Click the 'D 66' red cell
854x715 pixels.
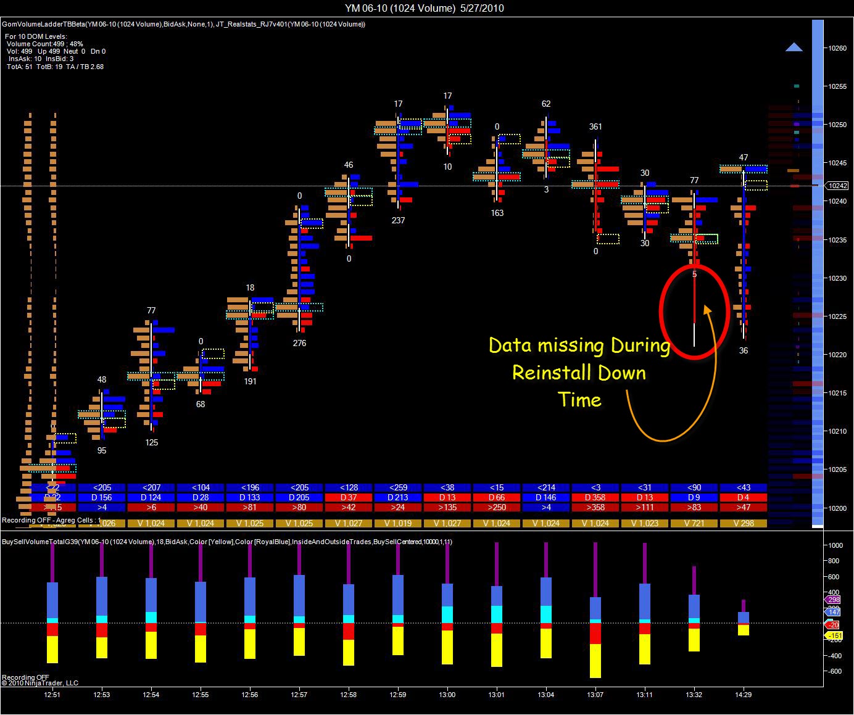(x=497, y=497)
